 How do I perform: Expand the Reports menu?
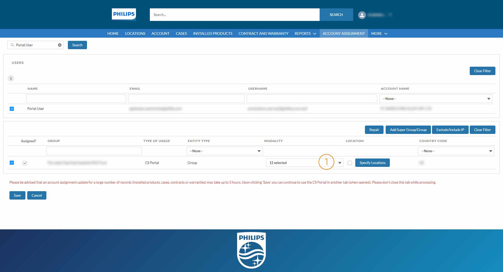pyautogui.click(x=305, y=33)
